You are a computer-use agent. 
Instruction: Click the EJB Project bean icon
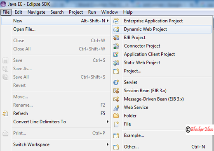pyautogui.click(x=116, y=38)
